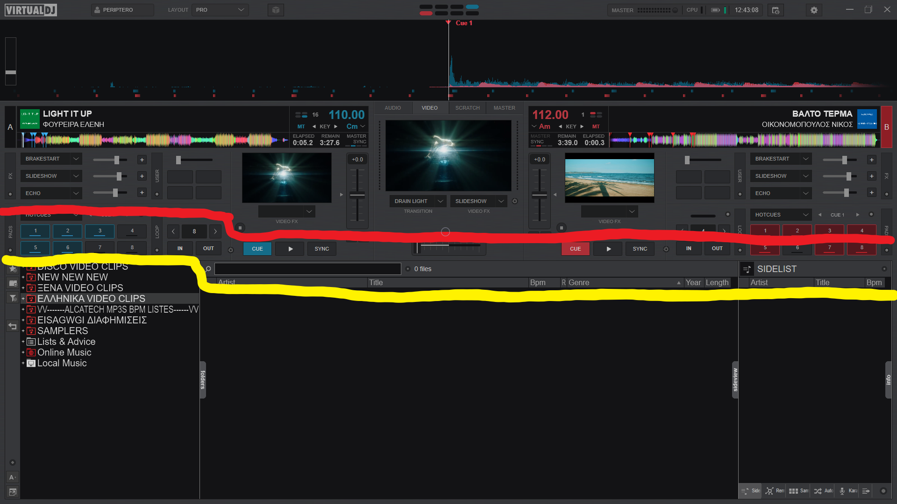Click the plus button next to deck A BRAKESTART
Screen dimensions: 897x504
(x=142, y=160)
